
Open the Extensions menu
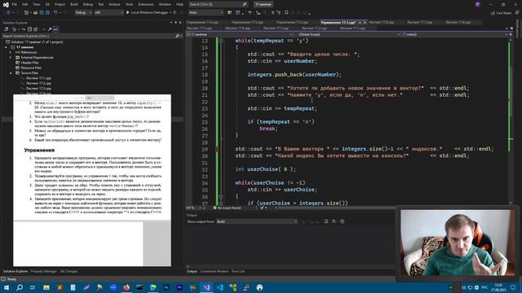pos(146,4)
